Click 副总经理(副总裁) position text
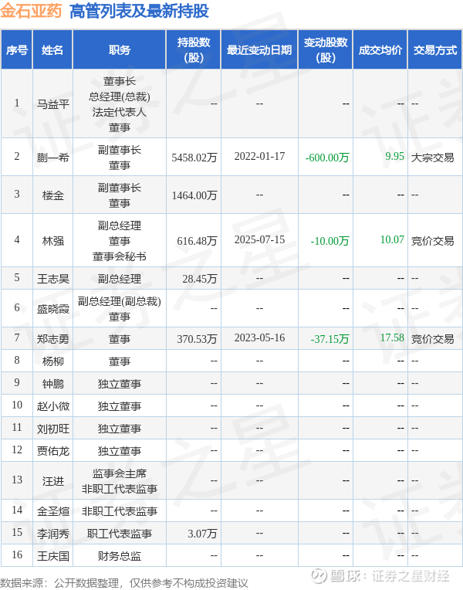The width and height of the screenshot is (463, 590). pos(120,301)
